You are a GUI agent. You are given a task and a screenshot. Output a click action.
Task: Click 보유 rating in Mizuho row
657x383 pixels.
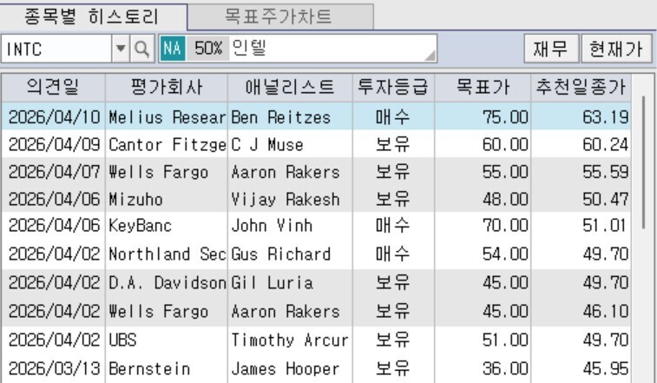[392, 199]
